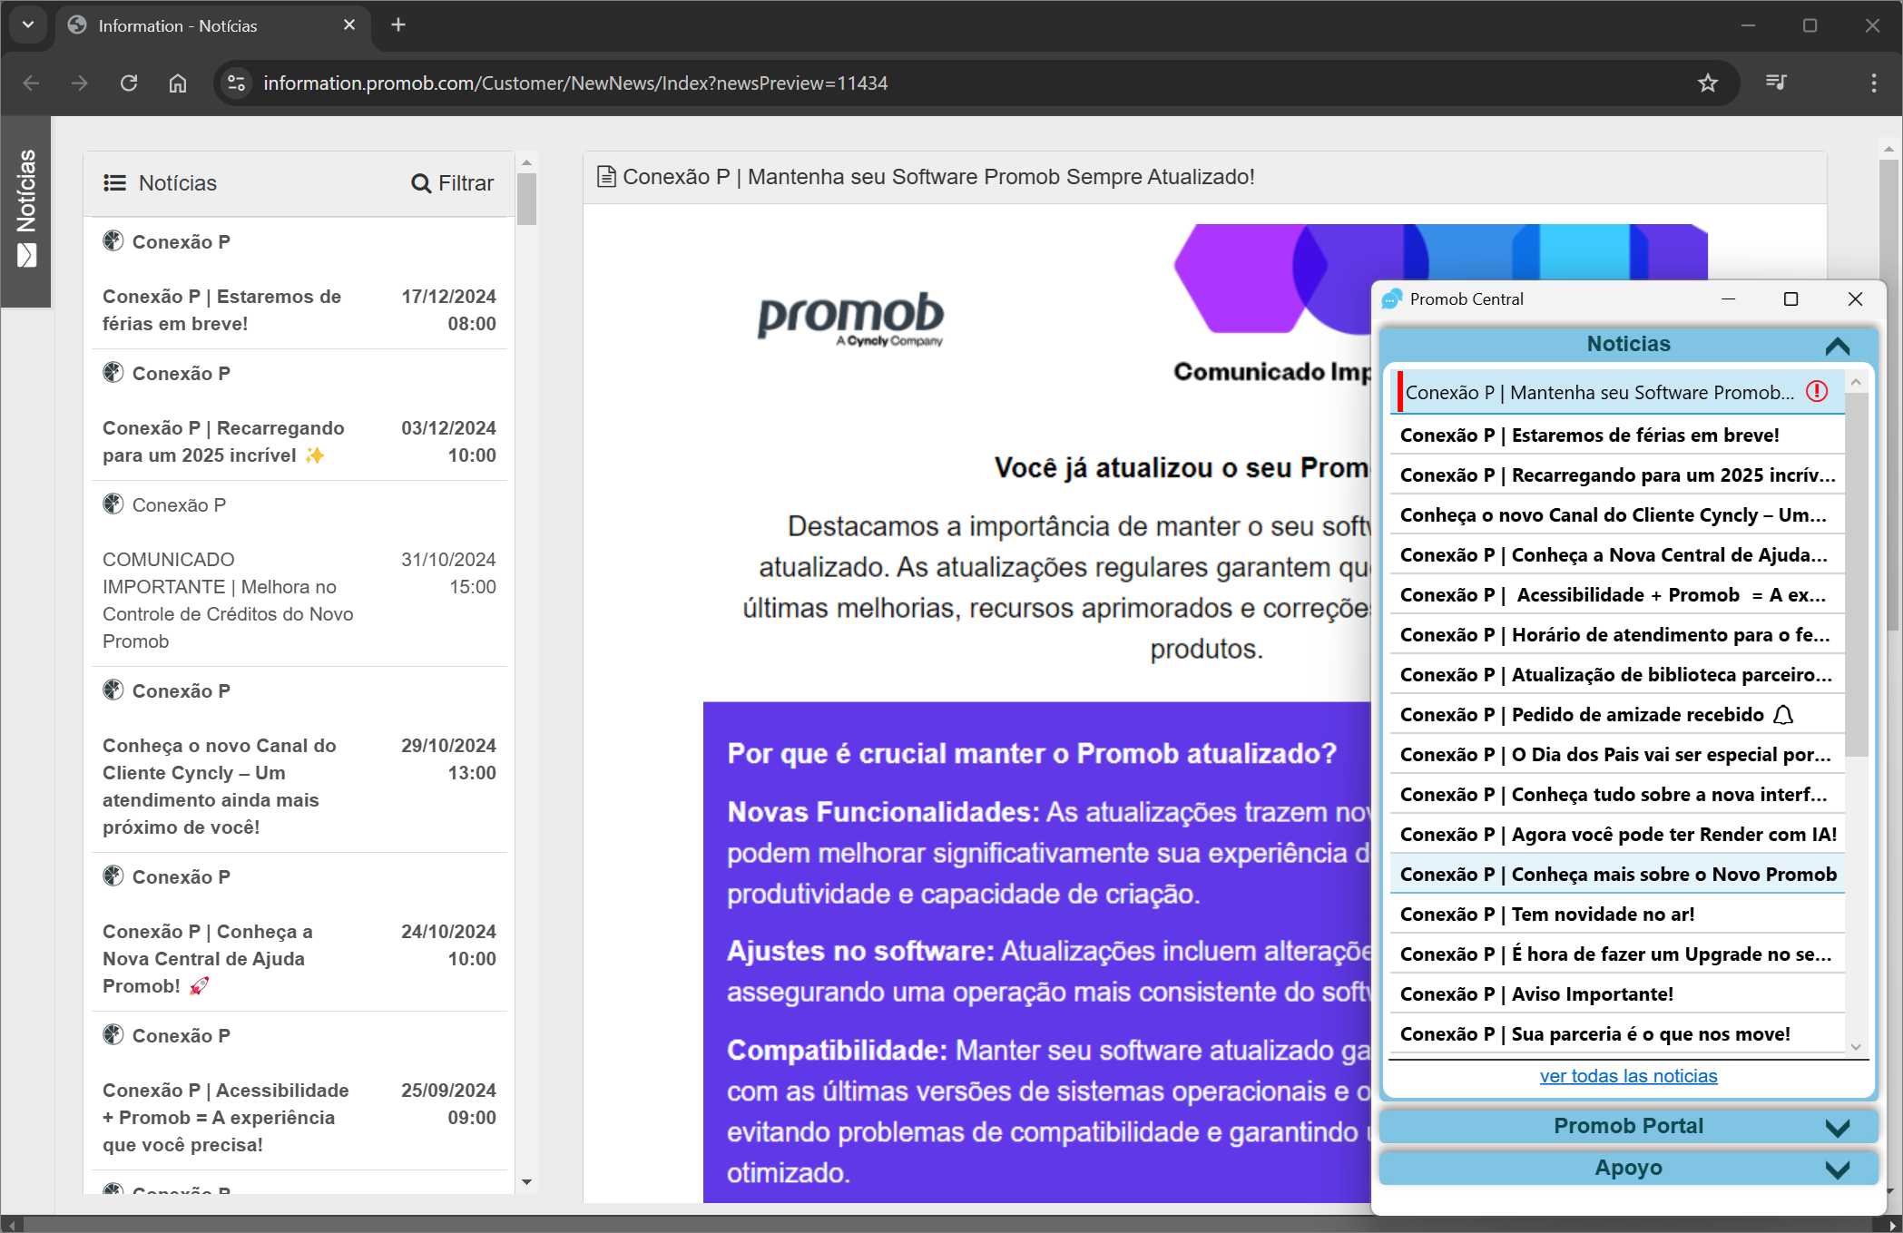Screen dimensions: 1903x1233
Task: Go to home page via house icon
Action: pos(178,83)
